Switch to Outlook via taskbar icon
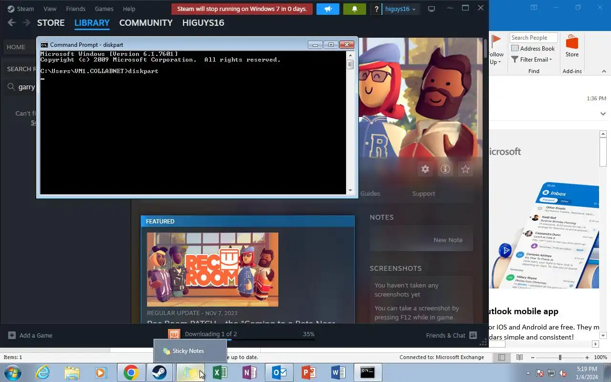The height and width of the screenshot is (382, 611). (x=279, y=372)
